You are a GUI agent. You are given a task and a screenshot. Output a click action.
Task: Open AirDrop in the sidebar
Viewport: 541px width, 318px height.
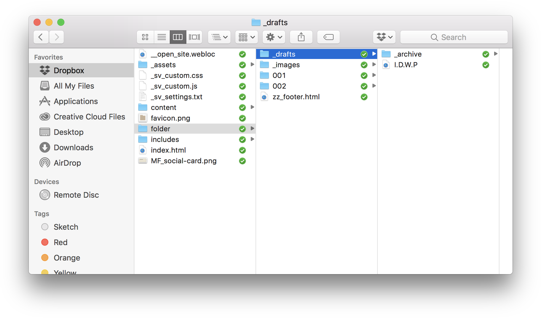coord(81,163)
